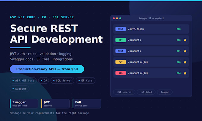Click lock icon on POST /products row
The image size is (202, 121).
185,51
